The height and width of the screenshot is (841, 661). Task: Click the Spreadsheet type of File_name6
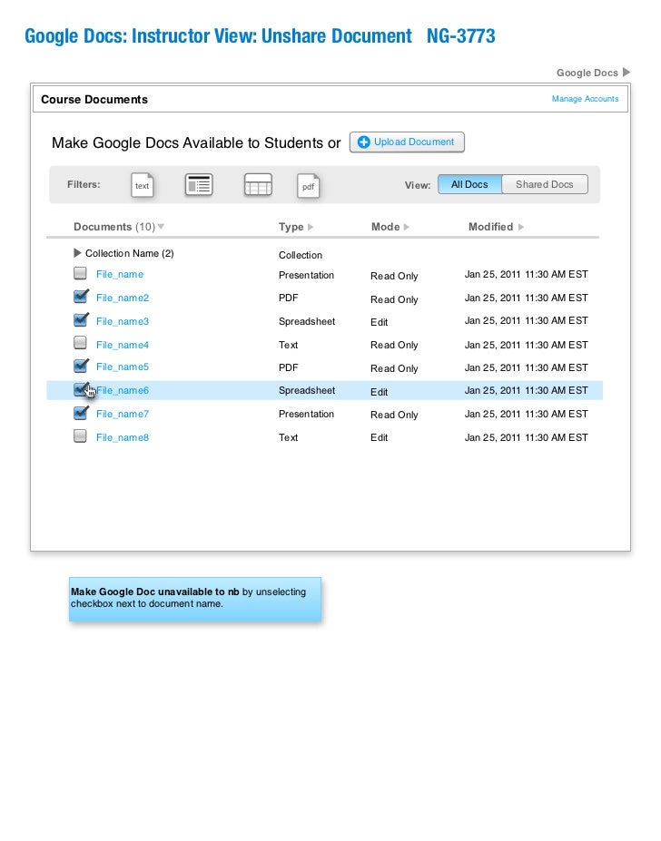coord(307,390)
